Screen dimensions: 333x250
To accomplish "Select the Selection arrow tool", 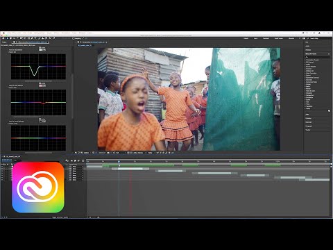I will click(x=8, y=38).
